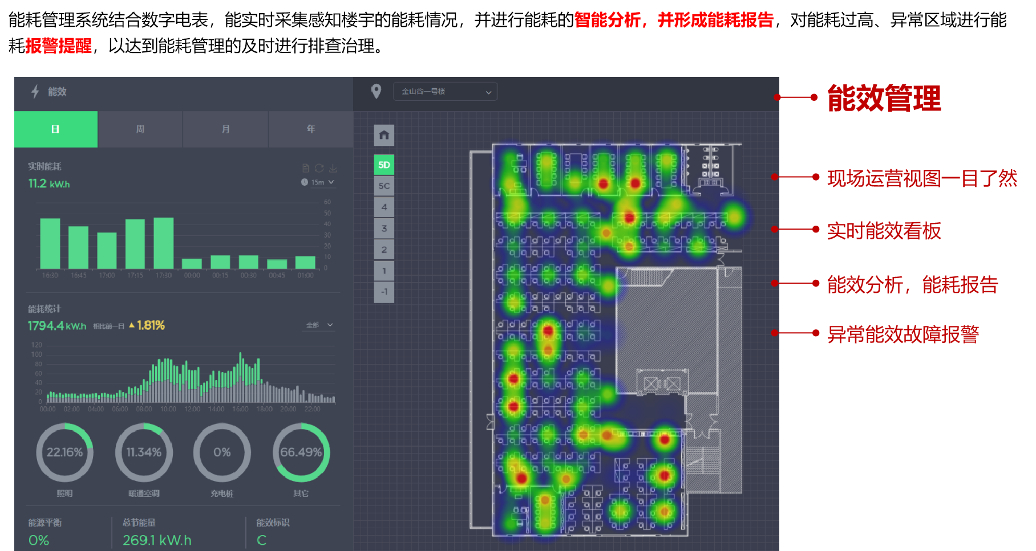Open the 金山谷一号楼 building dropdown
1036x551 pixels.
point(445,92)
